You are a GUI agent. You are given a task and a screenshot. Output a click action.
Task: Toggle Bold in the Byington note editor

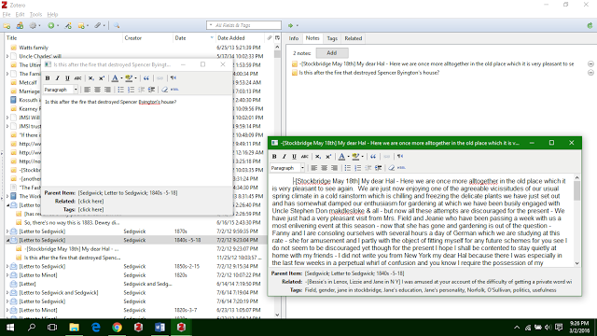(48, 78)
